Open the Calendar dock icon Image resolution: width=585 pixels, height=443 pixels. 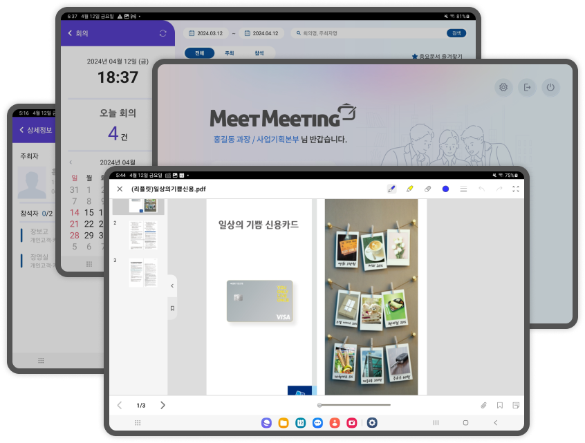tap(301, 423)
